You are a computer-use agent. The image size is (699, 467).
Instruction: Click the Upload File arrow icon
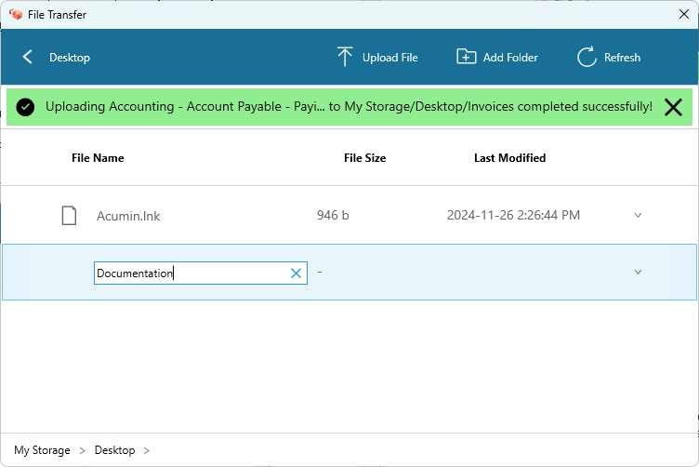click(x=345, y=57)
